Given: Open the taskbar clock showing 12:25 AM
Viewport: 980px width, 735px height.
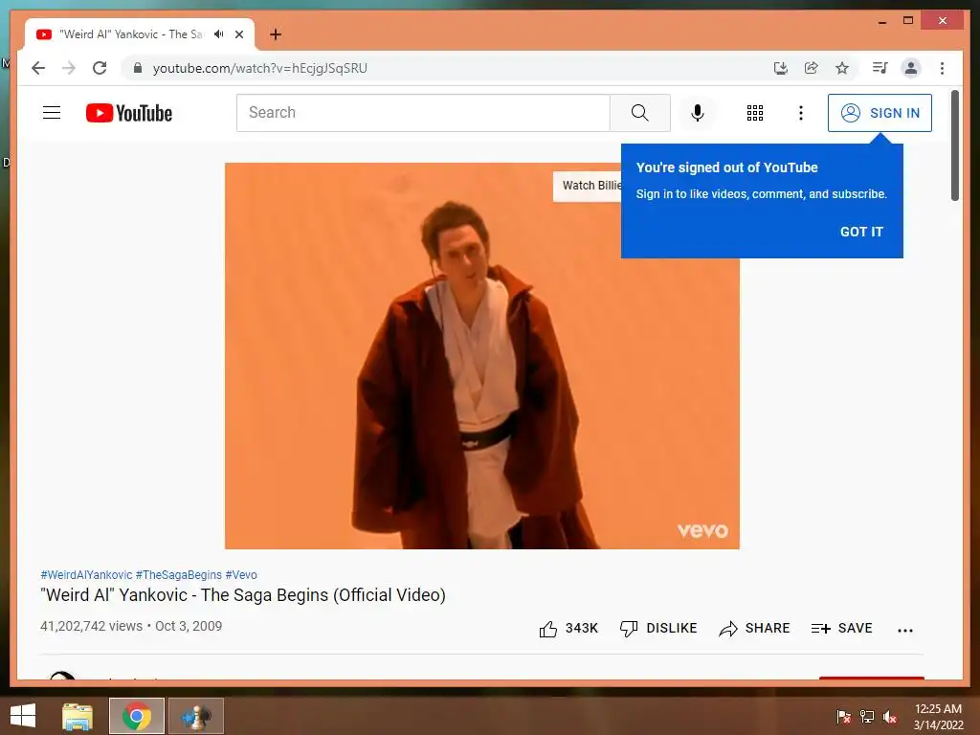Looking at the screenshot, I should click(x=938, y=716).
